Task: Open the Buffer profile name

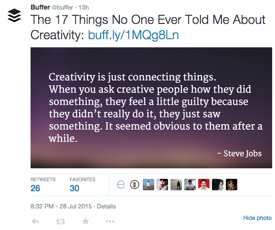Action: point(40,7)
